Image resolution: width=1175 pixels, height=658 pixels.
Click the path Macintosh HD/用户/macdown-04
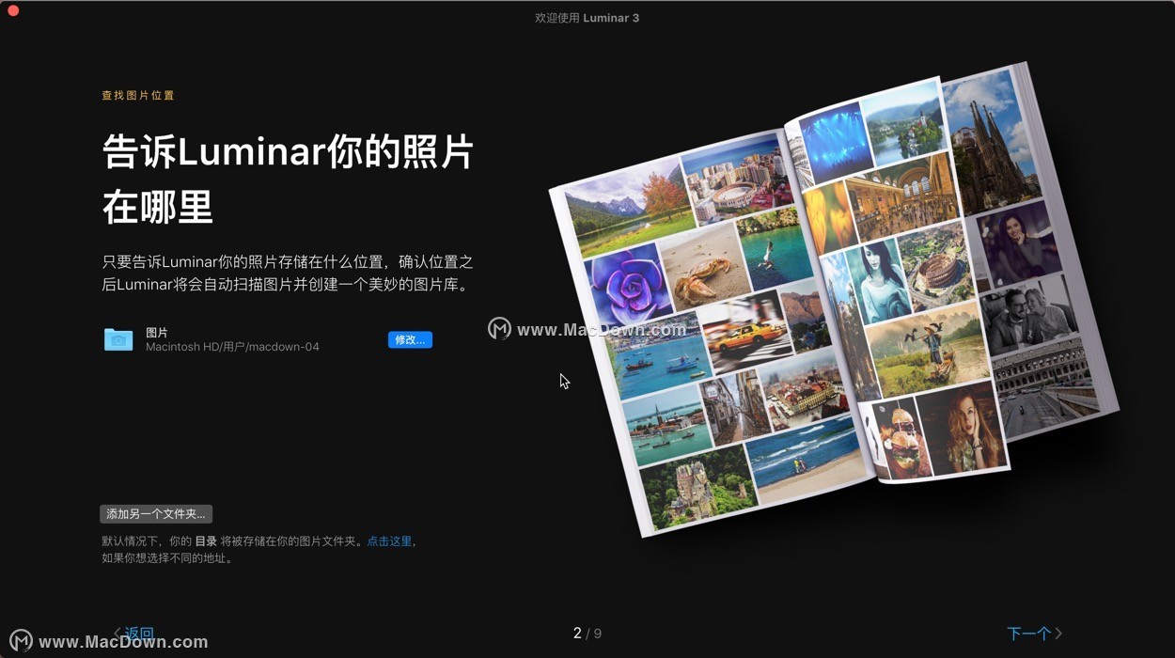point(232,347)
